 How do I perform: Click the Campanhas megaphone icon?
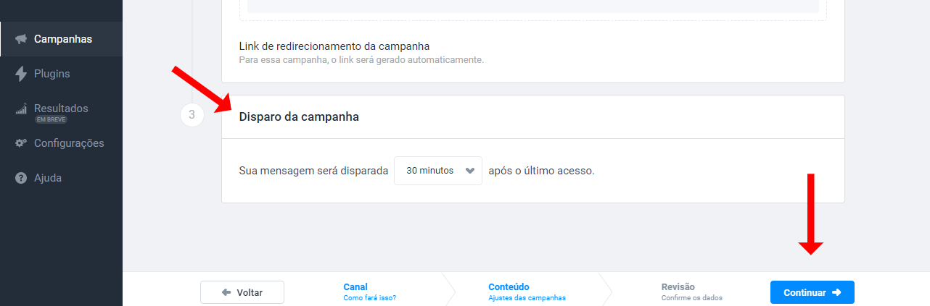tap(21, 39)
